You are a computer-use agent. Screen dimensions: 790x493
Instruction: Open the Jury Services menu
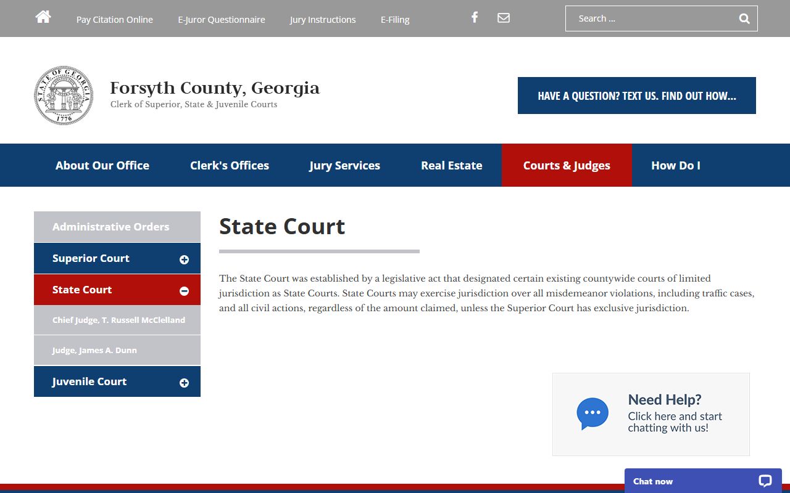(344, 165)
